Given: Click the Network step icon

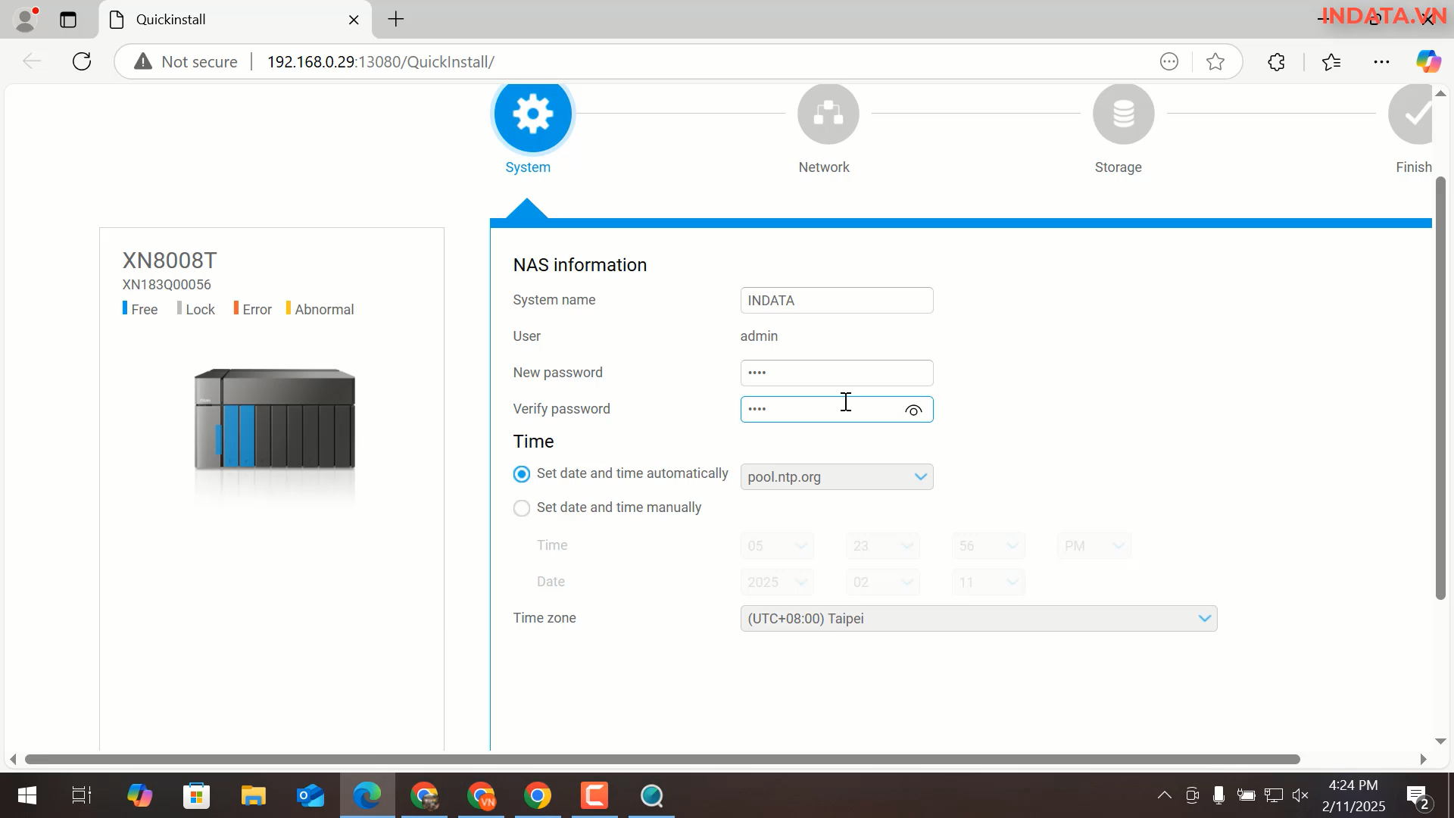Looking at the screenshot, I should pyautogui.click(x=828, y=114).
